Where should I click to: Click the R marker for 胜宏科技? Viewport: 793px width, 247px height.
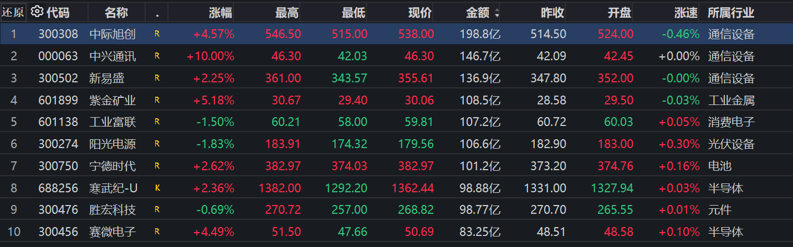pos(157,210)
